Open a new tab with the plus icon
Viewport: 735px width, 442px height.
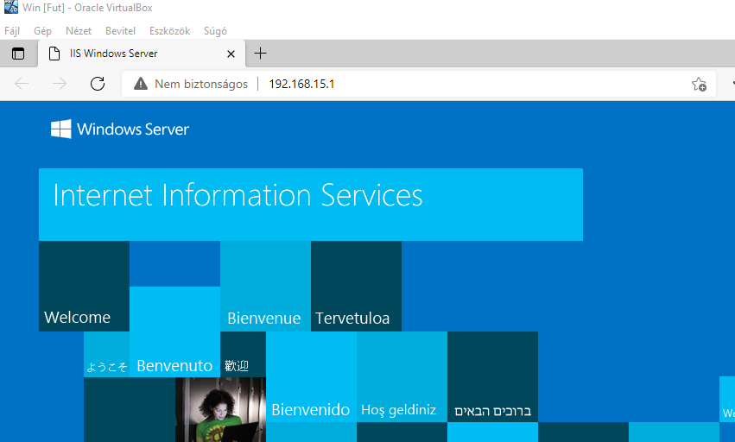(260, 54)
